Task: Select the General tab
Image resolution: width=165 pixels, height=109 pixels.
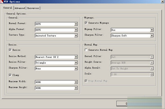Action: [x=8, y=8]
